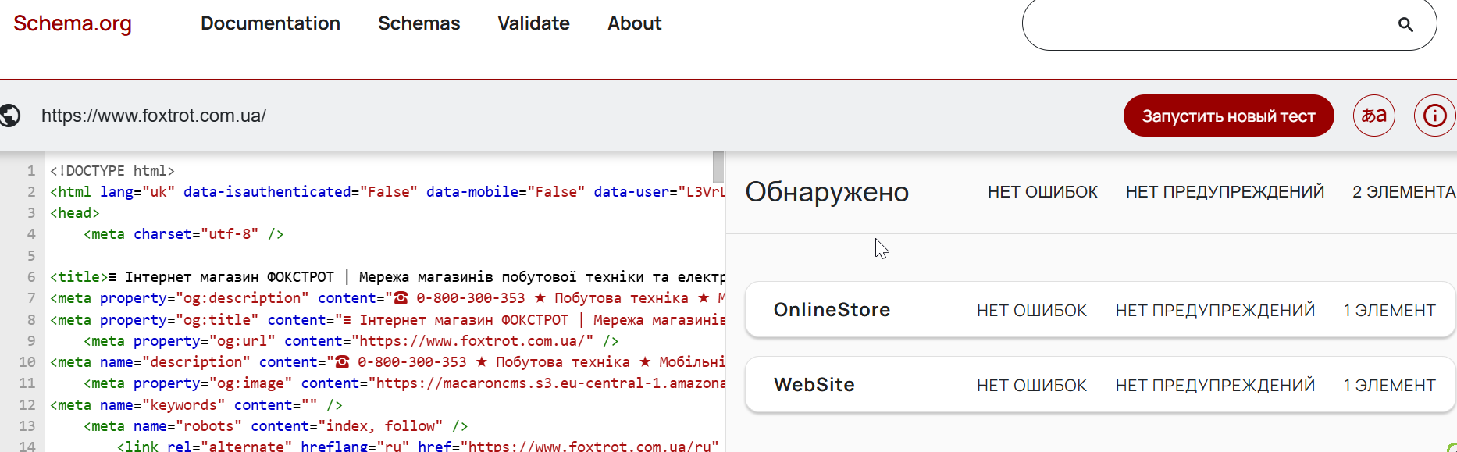The width and height of the screenshot is (1457, 452).
Task: Click the globe icon beside the URL
Action: [x=9, y=116]
